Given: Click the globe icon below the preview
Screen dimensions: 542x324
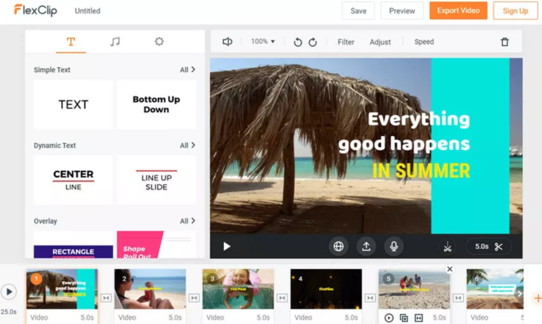Looking at the screenshot, I should click(x=338, y=246).
